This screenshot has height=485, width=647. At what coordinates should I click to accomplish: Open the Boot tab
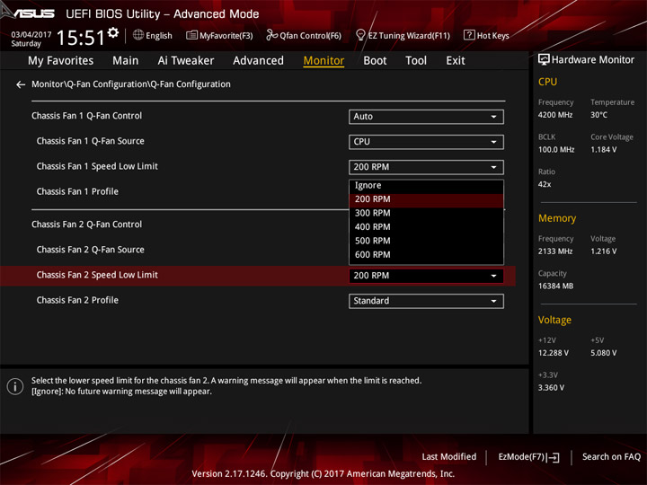375,61
